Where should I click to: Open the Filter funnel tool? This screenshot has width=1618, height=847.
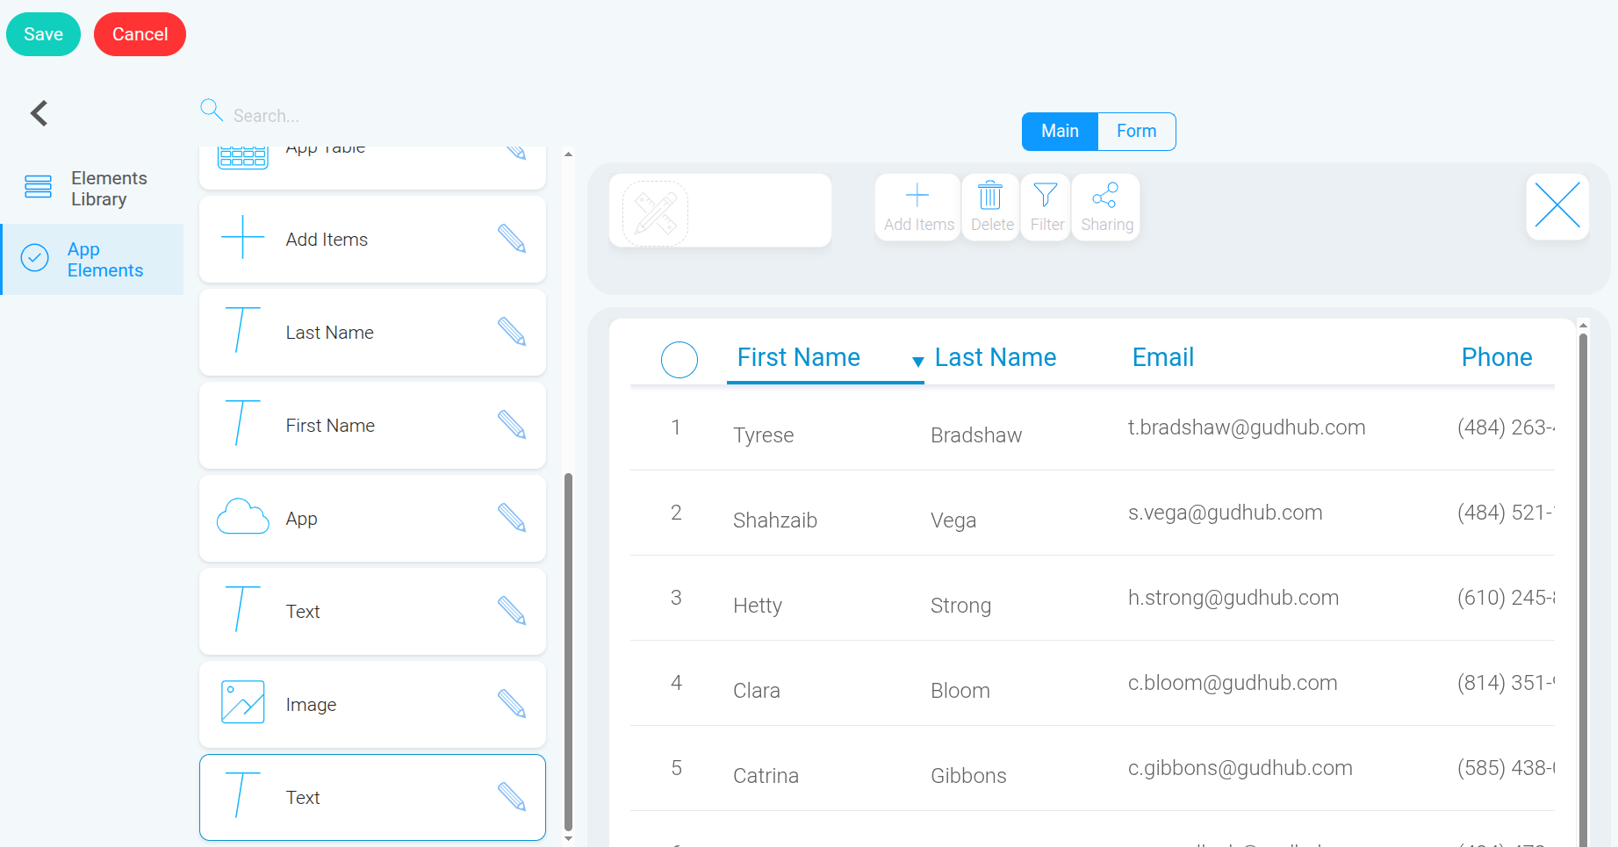(x=1046, y=207)
